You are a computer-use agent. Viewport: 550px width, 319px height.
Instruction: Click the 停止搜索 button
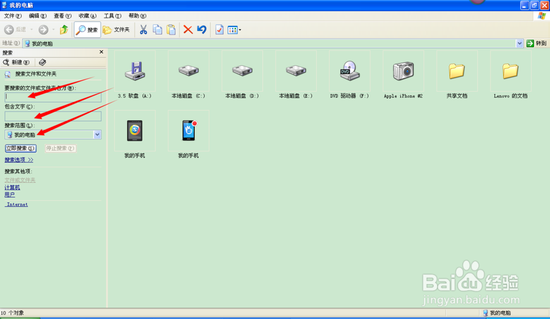pos(61,148)
